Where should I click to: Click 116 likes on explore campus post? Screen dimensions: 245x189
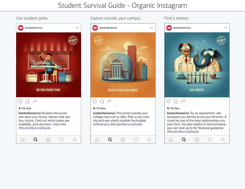[99, 108]
